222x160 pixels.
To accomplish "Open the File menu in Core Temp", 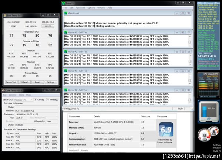I will tap(5, 95).
